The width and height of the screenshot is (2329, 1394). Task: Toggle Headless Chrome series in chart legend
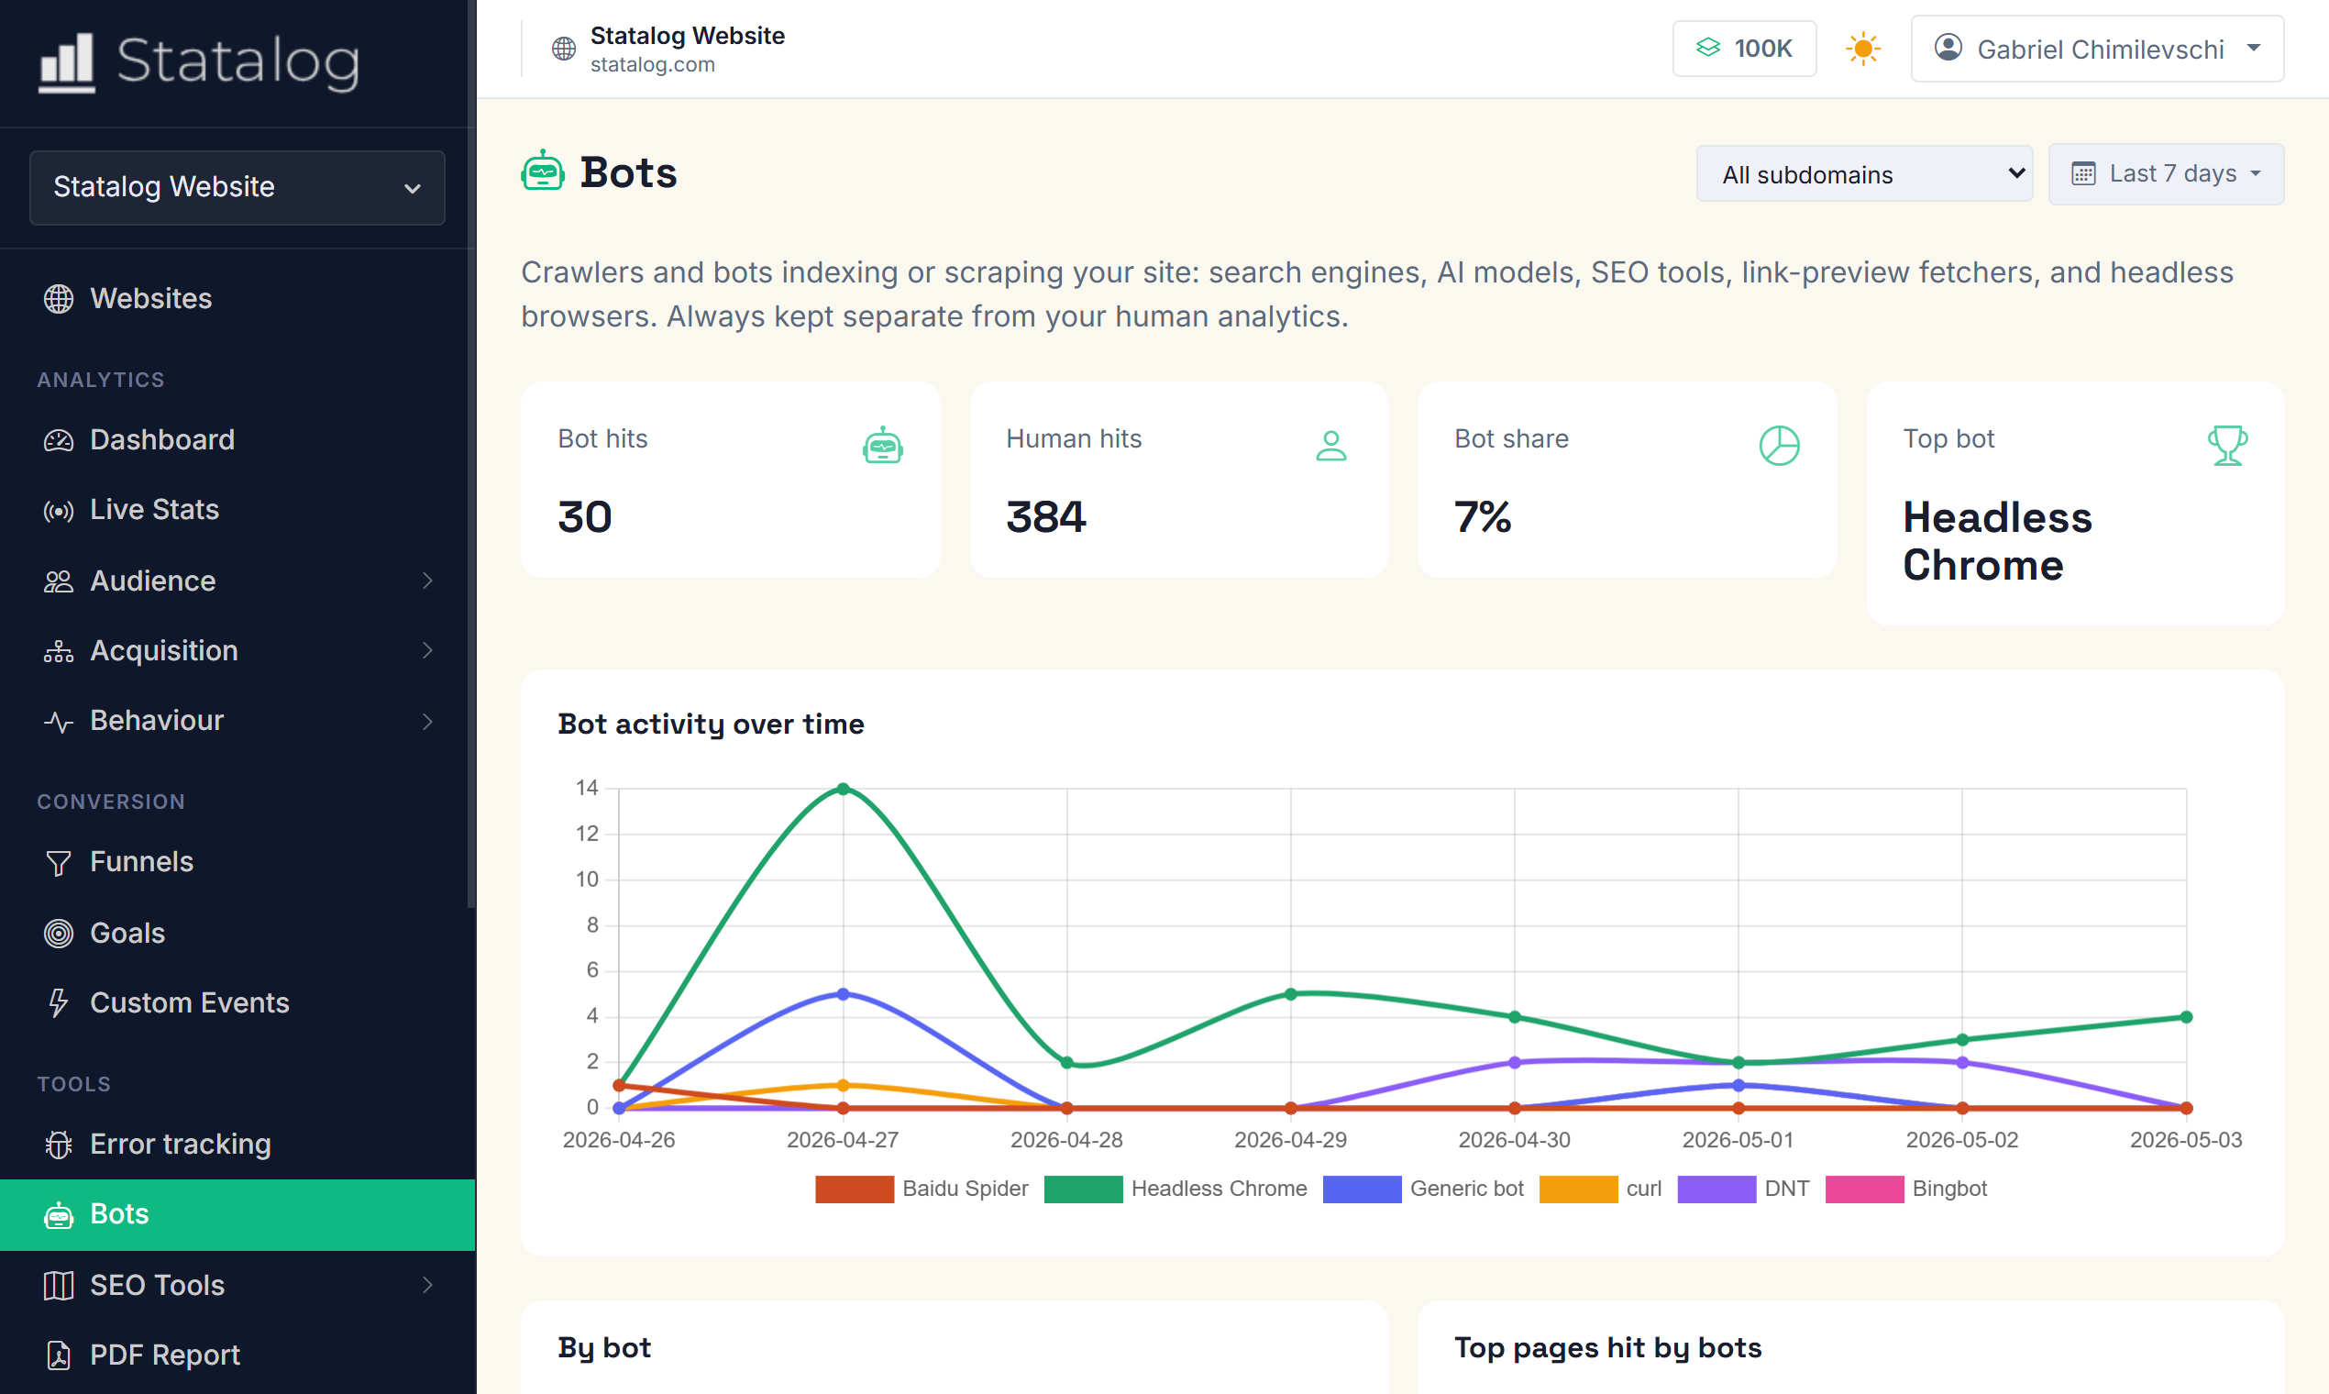click(1176, 1189)
